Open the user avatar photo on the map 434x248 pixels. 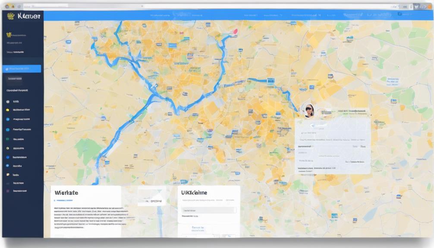[309, 110]
